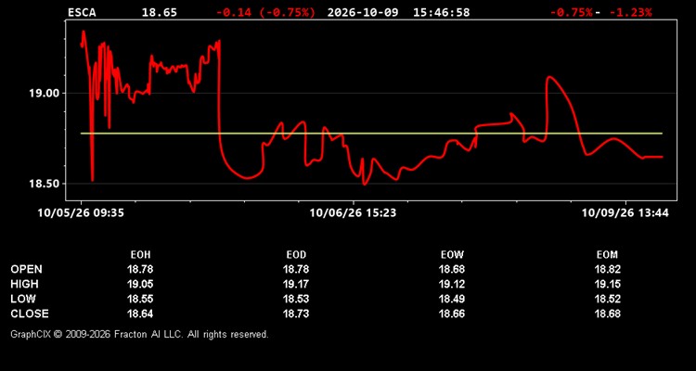This screenshot has height=371, width=696.
Task: Click the LOW row label
Action: pos(23,299)
